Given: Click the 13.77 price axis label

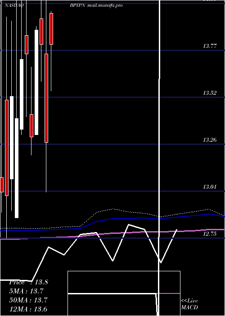Looking at the screenshot, I should click(x=210, y=46).
